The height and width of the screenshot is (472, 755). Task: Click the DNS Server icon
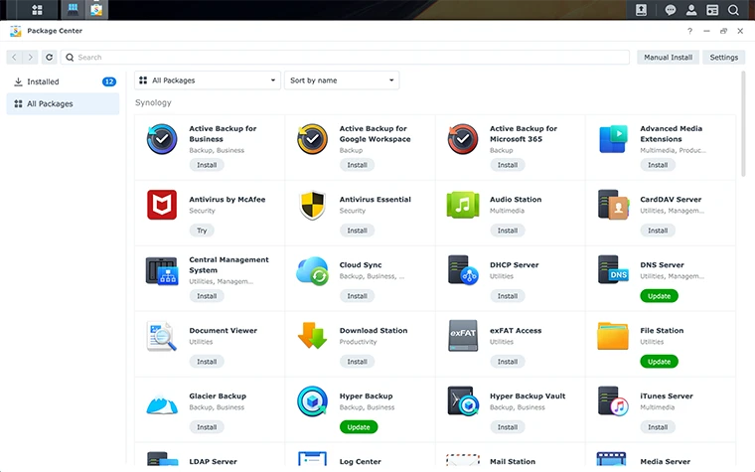coord(613,269)
